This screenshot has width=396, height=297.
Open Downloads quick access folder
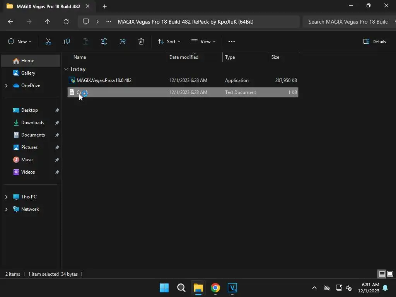click(32, 123)
